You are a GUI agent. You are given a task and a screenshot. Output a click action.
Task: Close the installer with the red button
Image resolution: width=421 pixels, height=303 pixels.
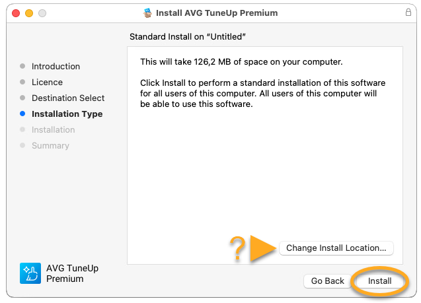click(x=15, y=13)
